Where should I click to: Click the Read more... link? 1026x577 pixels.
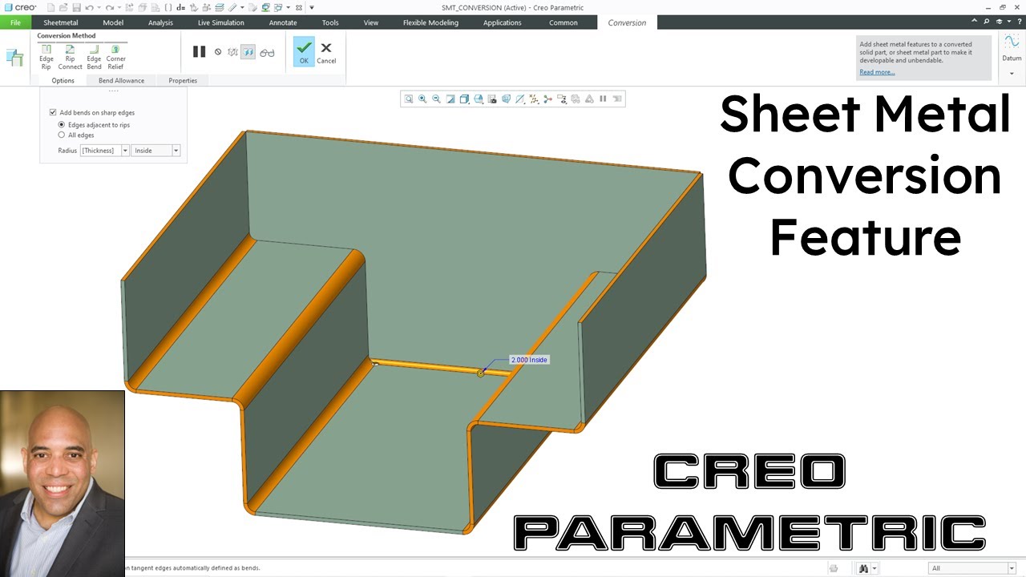coord(877,72)
